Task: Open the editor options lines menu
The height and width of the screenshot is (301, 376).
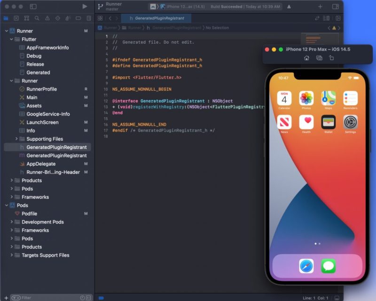Action: pyautogui.click(x=326, y=18)
